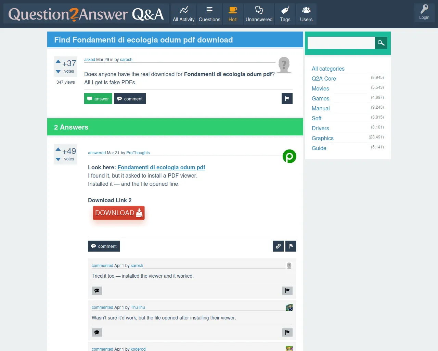The height and width of the screenshot is (351, 438).
Task: Open the Games category
Action: (x=320, y=98)
